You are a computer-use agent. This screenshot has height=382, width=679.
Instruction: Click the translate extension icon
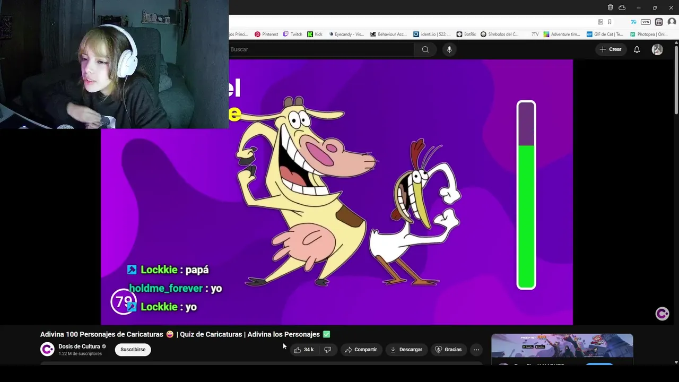point(633,22)
